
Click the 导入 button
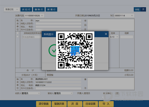tap(106, 104)
